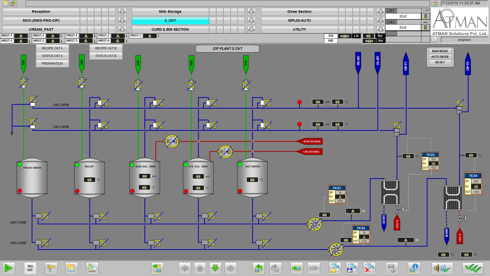Click the CKT-1 forward centrifugal pump
This screenshot has width=490, height=276.
pyautogui.click(x=315, y=224)
